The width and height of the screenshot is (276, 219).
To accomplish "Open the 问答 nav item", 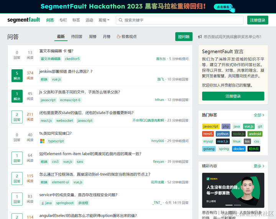I will coord(50,20).
